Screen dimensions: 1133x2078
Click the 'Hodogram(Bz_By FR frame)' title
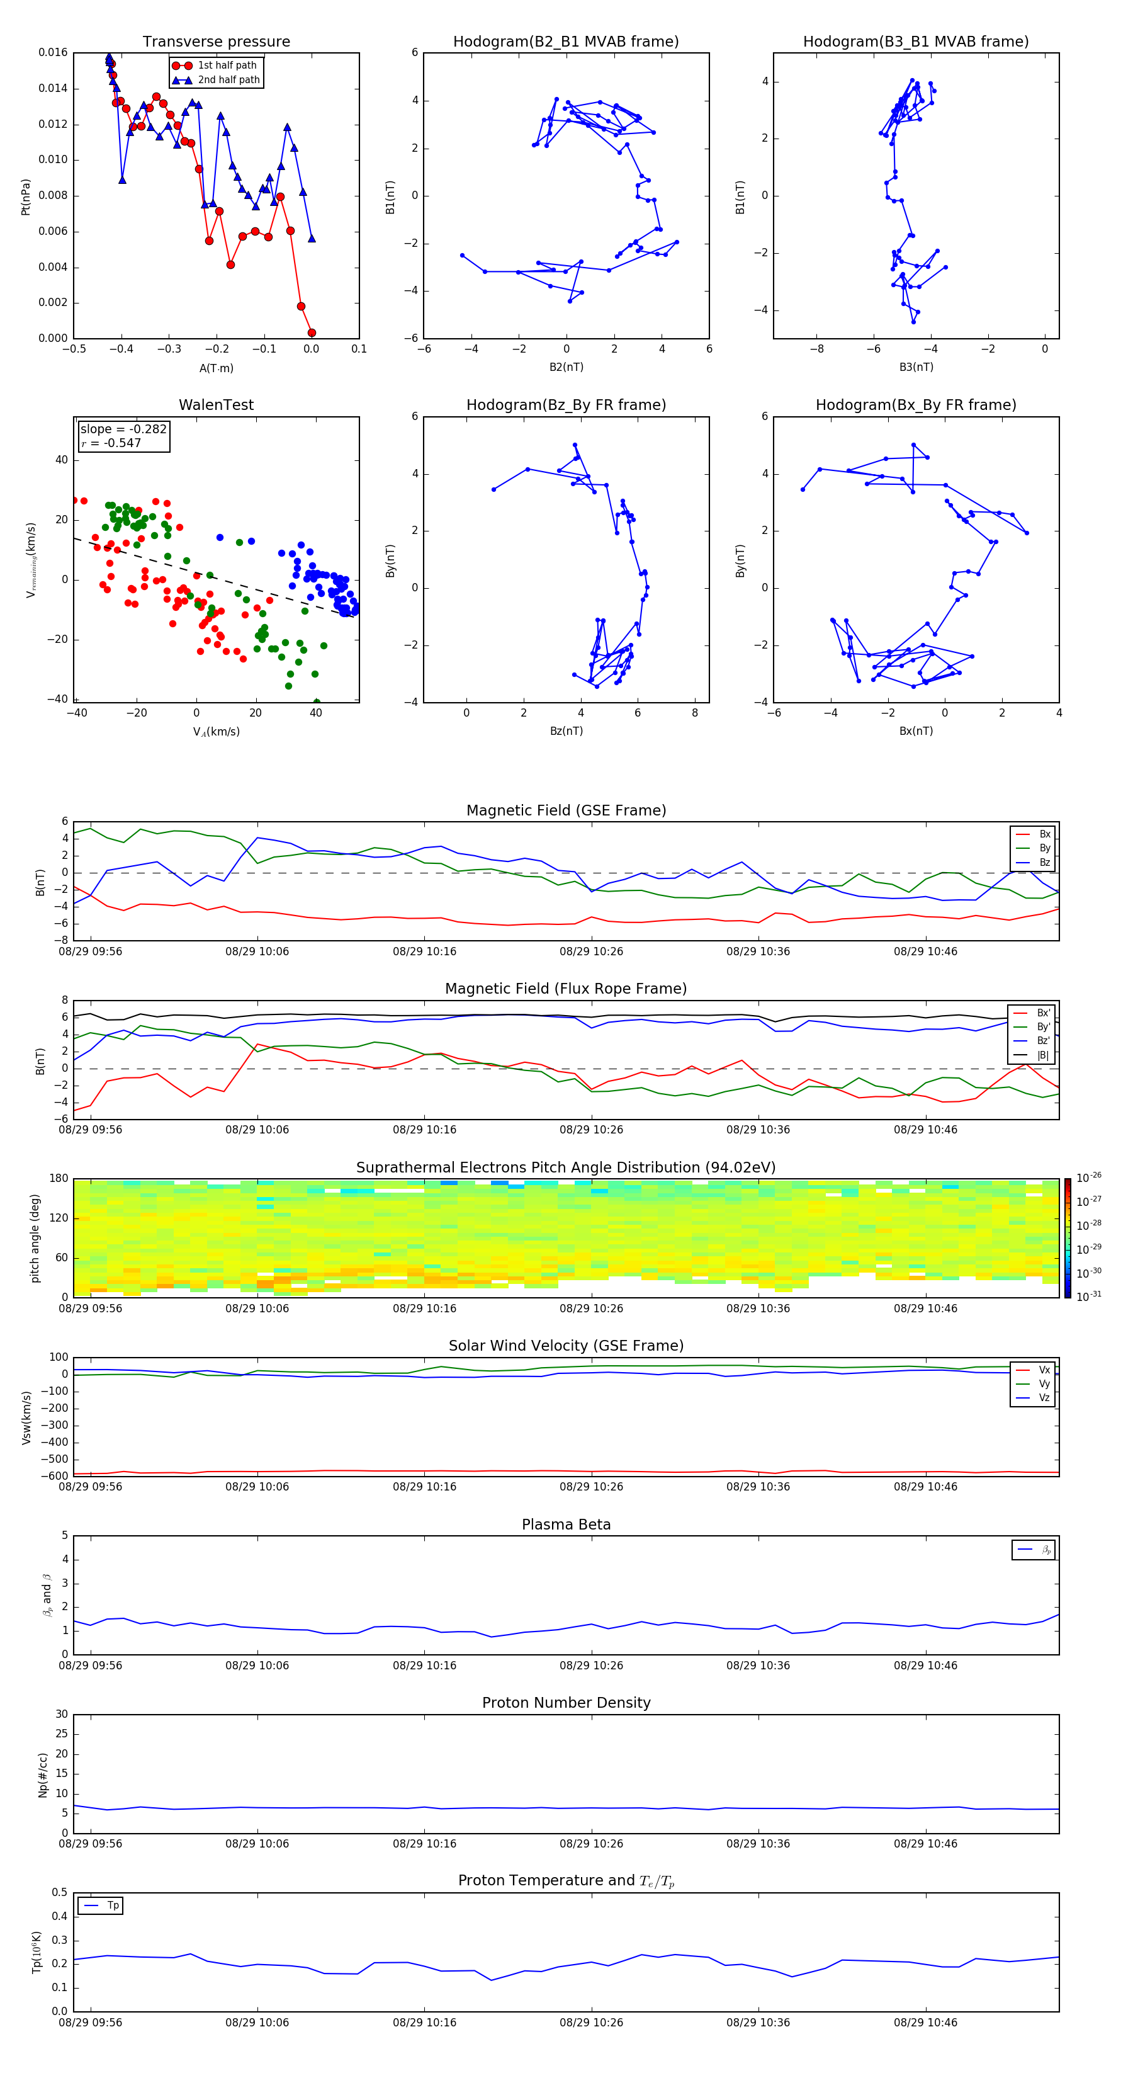pos(566,405)
